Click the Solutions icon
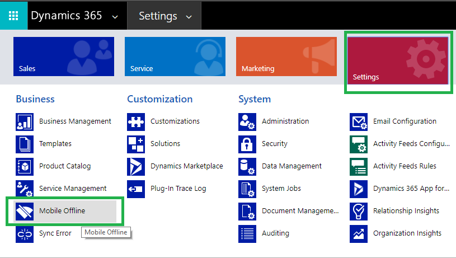This screenshot has height=258, width=456. [136, 144]
